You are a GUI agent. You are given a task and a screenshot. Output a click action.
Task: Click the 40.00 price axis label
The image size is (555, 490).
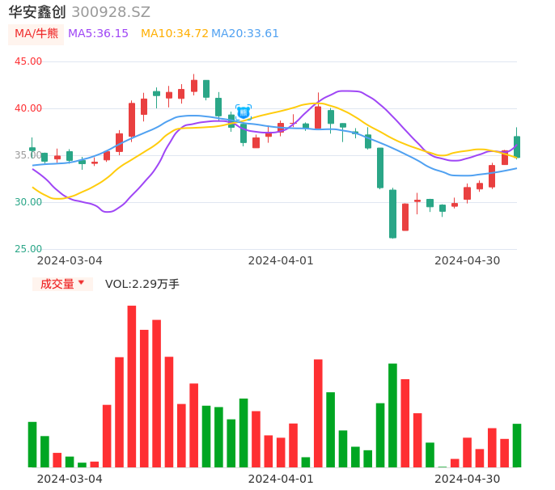pos(28,108)
